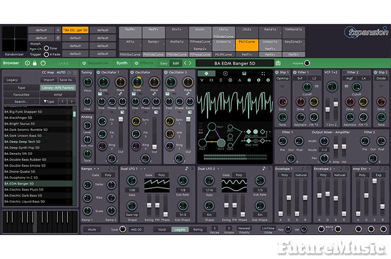Toggle the Sequencer power button
391x259 pixels.
click(x=84, y=63)
